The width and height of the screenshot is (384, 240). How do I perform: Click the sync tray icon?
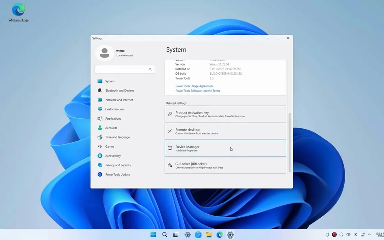(341, 235)
